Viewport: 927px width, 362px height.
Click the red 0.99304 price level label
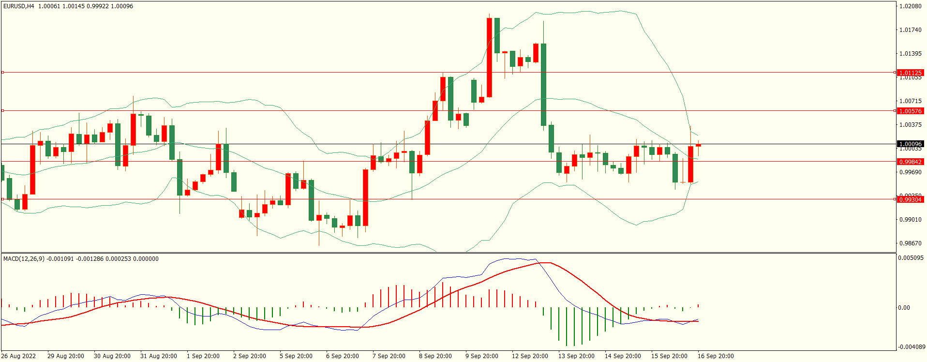pyautogui.click(x=910, y=199)
